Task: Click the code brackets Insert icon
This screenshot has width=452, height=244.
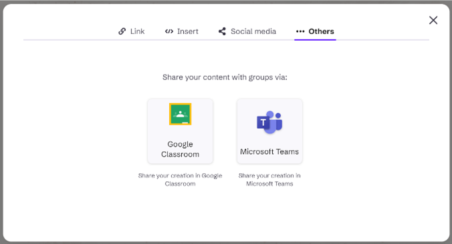Action: [x=169, y=31]
